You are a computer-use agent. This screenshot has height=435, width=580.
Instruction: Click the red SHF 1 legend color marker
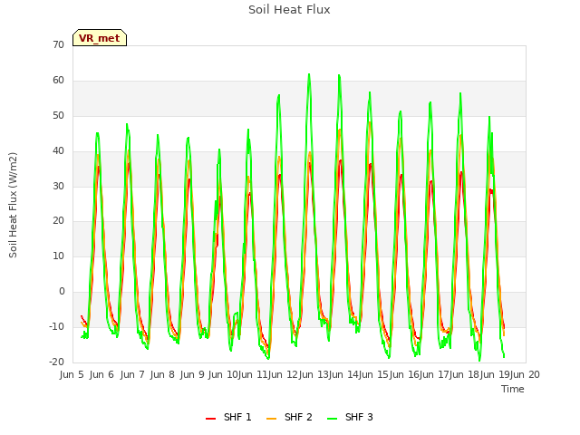(x=210, y=419)
